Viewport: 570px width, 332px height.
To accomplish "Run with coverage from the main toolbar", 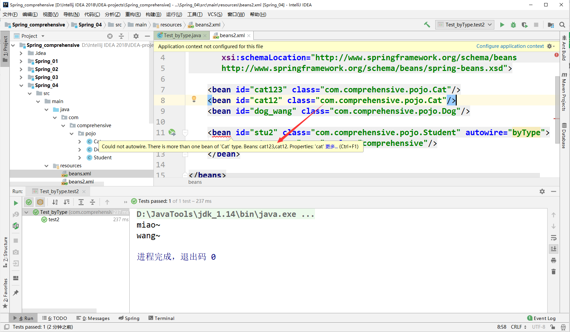I will (524, 25).
